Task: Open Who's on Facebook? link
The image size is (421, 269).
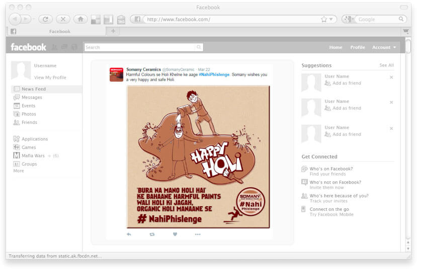Action: pyautogui.click(x=331, y=169)
